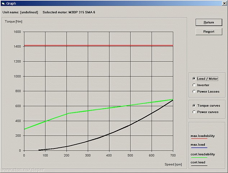
Task: Click the 1600 torque axis value
Action: (x=17, y=32)
